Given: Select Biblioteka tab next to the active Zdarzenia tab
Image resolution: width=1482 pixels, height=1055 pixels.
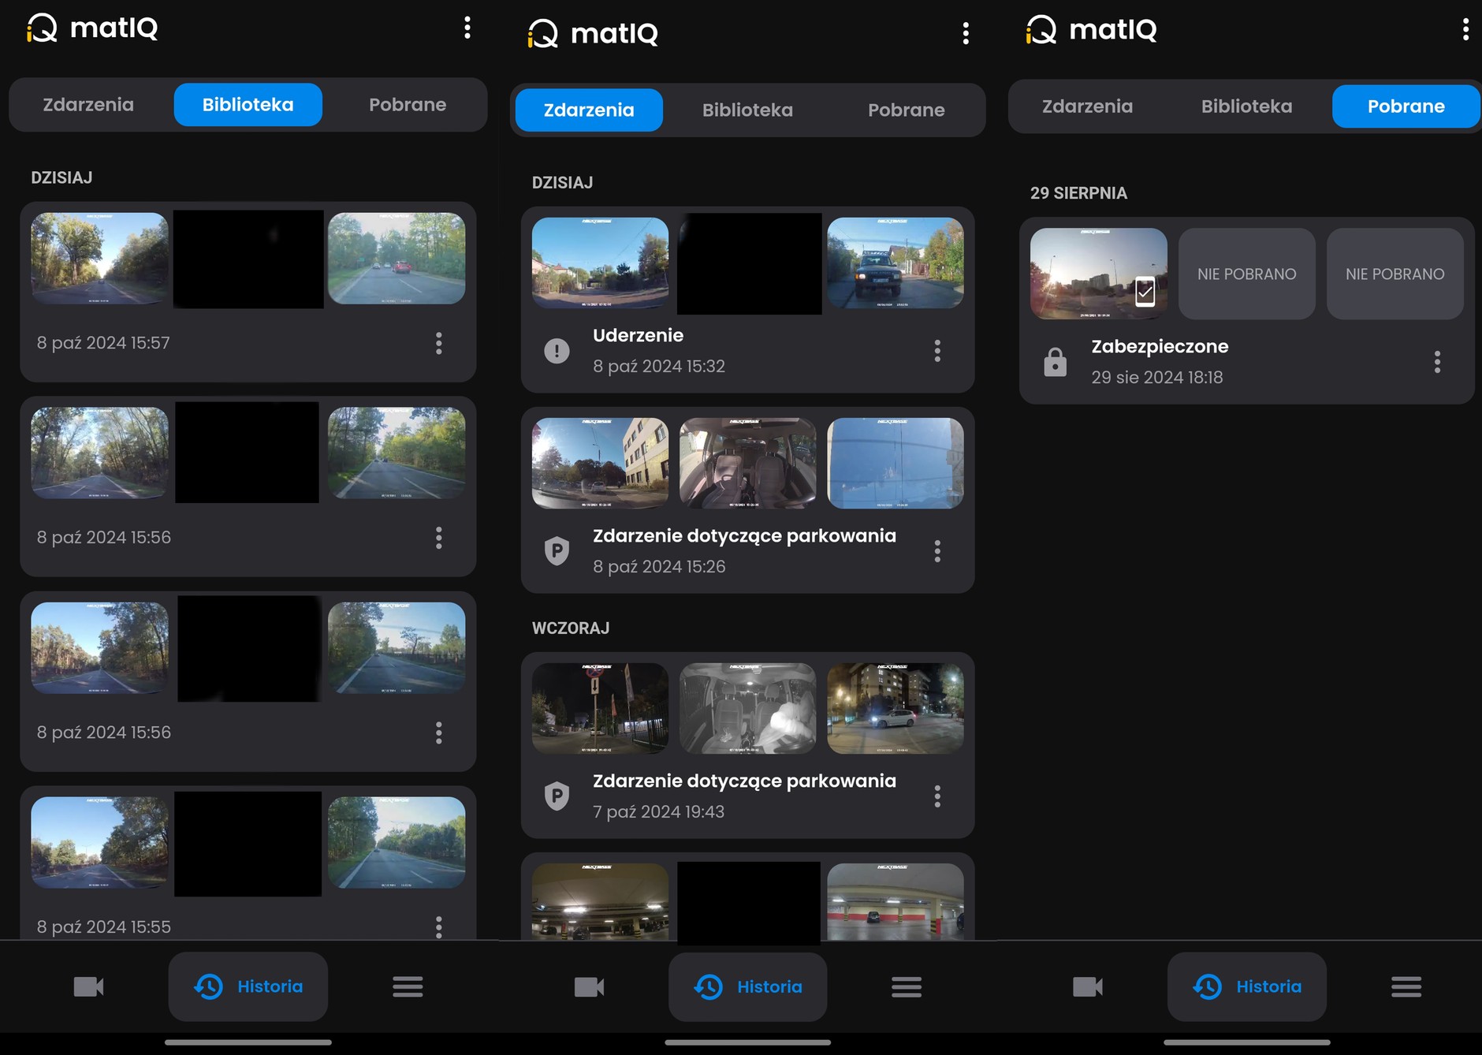Looking at the screenshot, I should point(747,110).
